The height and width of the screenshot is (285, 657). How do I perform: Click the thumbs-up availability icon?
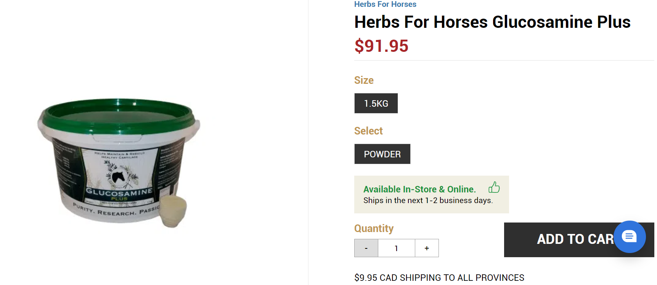(x=494, y=187)
